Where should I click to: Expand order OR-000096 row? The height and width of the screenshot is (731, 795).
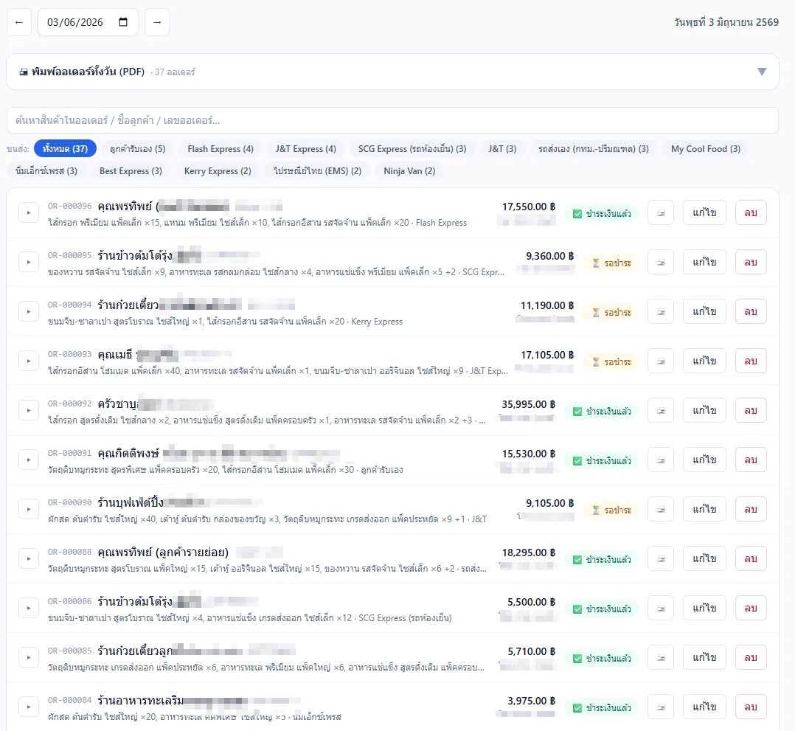[x=29, y=212]
